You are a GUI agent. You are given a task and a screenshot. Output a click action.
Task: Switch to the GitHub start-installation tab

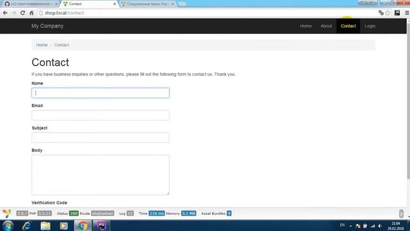pos(31,4)
